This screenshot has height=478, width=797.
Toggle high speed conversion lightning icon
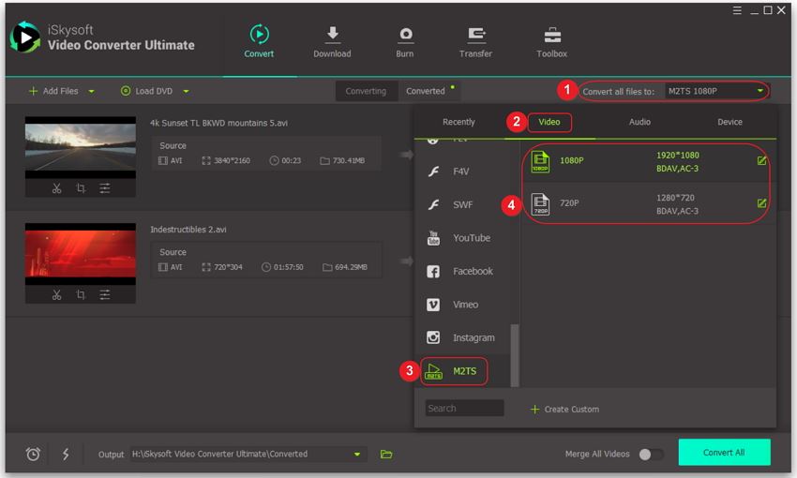pos(66,454)
